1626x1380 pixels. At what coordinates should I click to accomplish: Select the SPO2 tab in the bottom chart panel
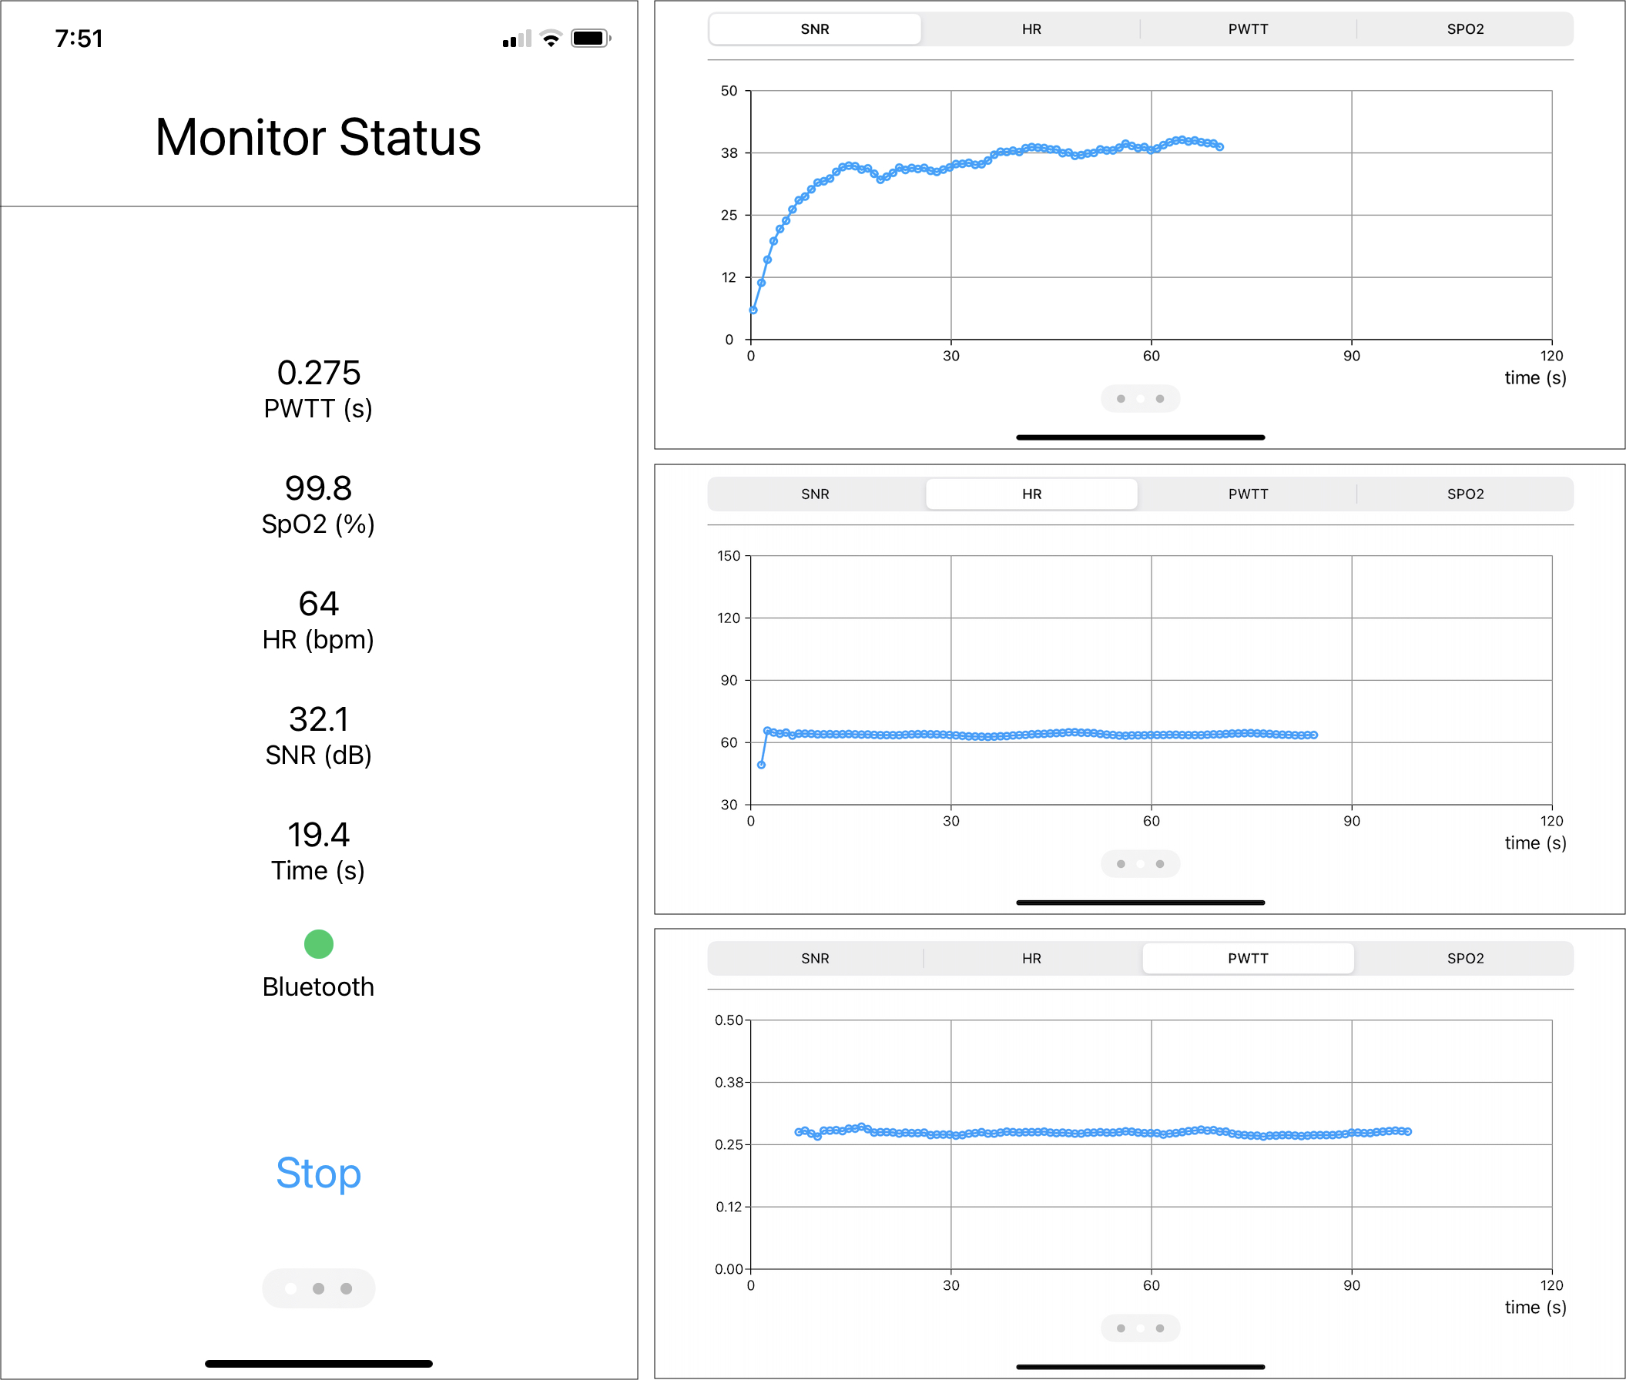point(1465,958)
